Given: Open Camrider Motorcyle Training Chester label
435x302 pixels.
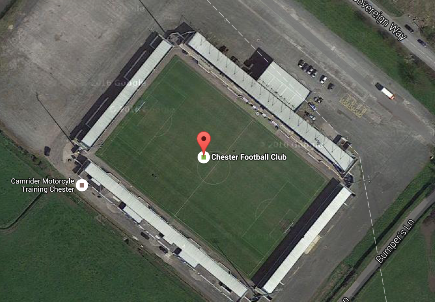Looking at the screenshot, I should click(43, 185).
